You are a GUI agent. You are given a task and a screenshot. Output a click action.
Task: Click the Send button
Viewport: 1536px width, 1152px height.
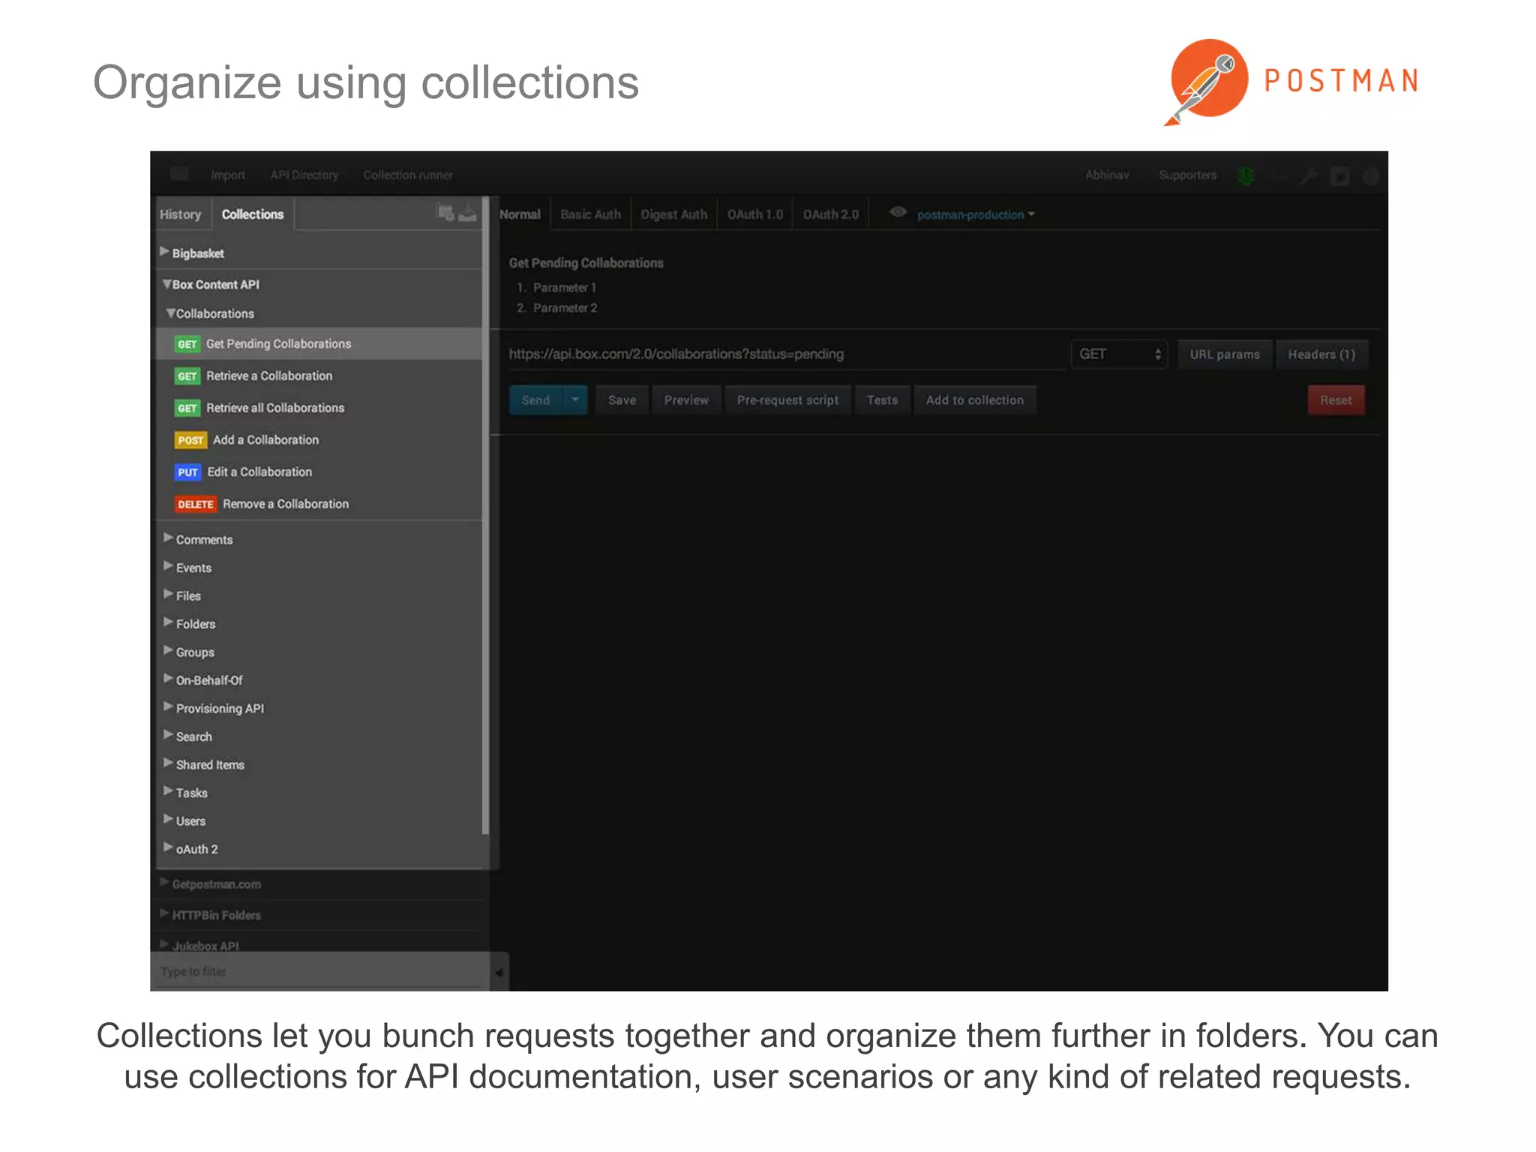(x=536, y=400)
